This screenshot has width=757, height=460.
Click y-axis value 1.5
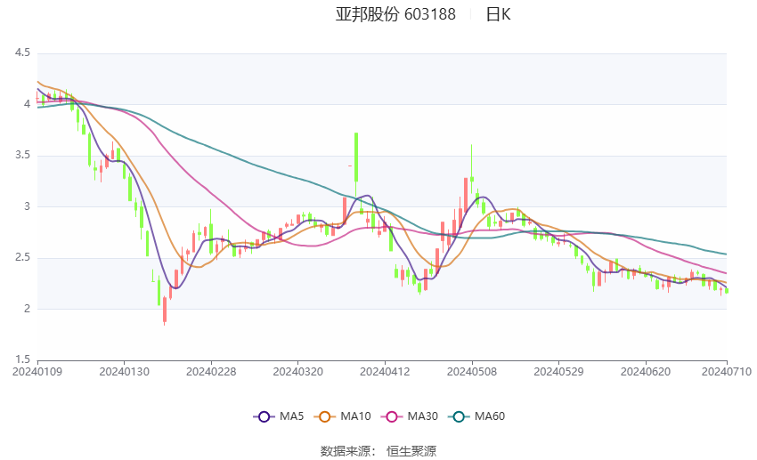[22, 359]
